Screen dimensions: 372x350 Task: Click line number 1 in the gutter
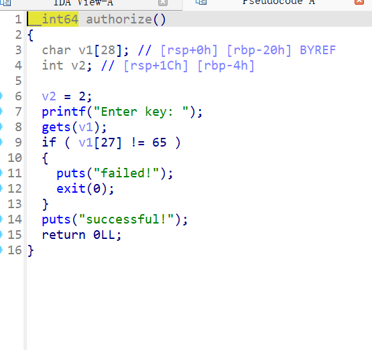tap(18, 19)
